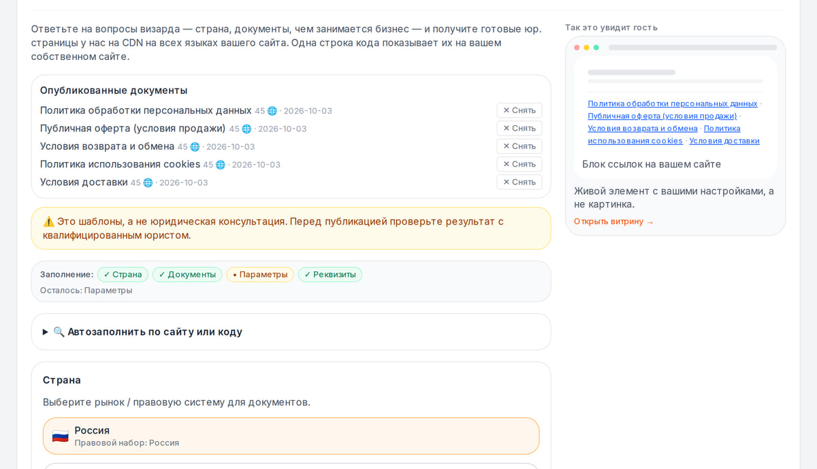Click the published document title Условия возврата и обмена

107,146
